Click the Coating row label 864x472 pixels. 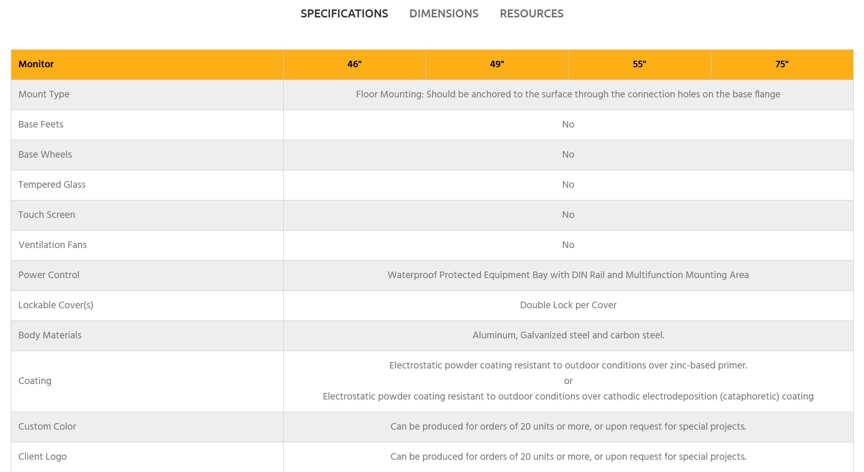[35, 381]
